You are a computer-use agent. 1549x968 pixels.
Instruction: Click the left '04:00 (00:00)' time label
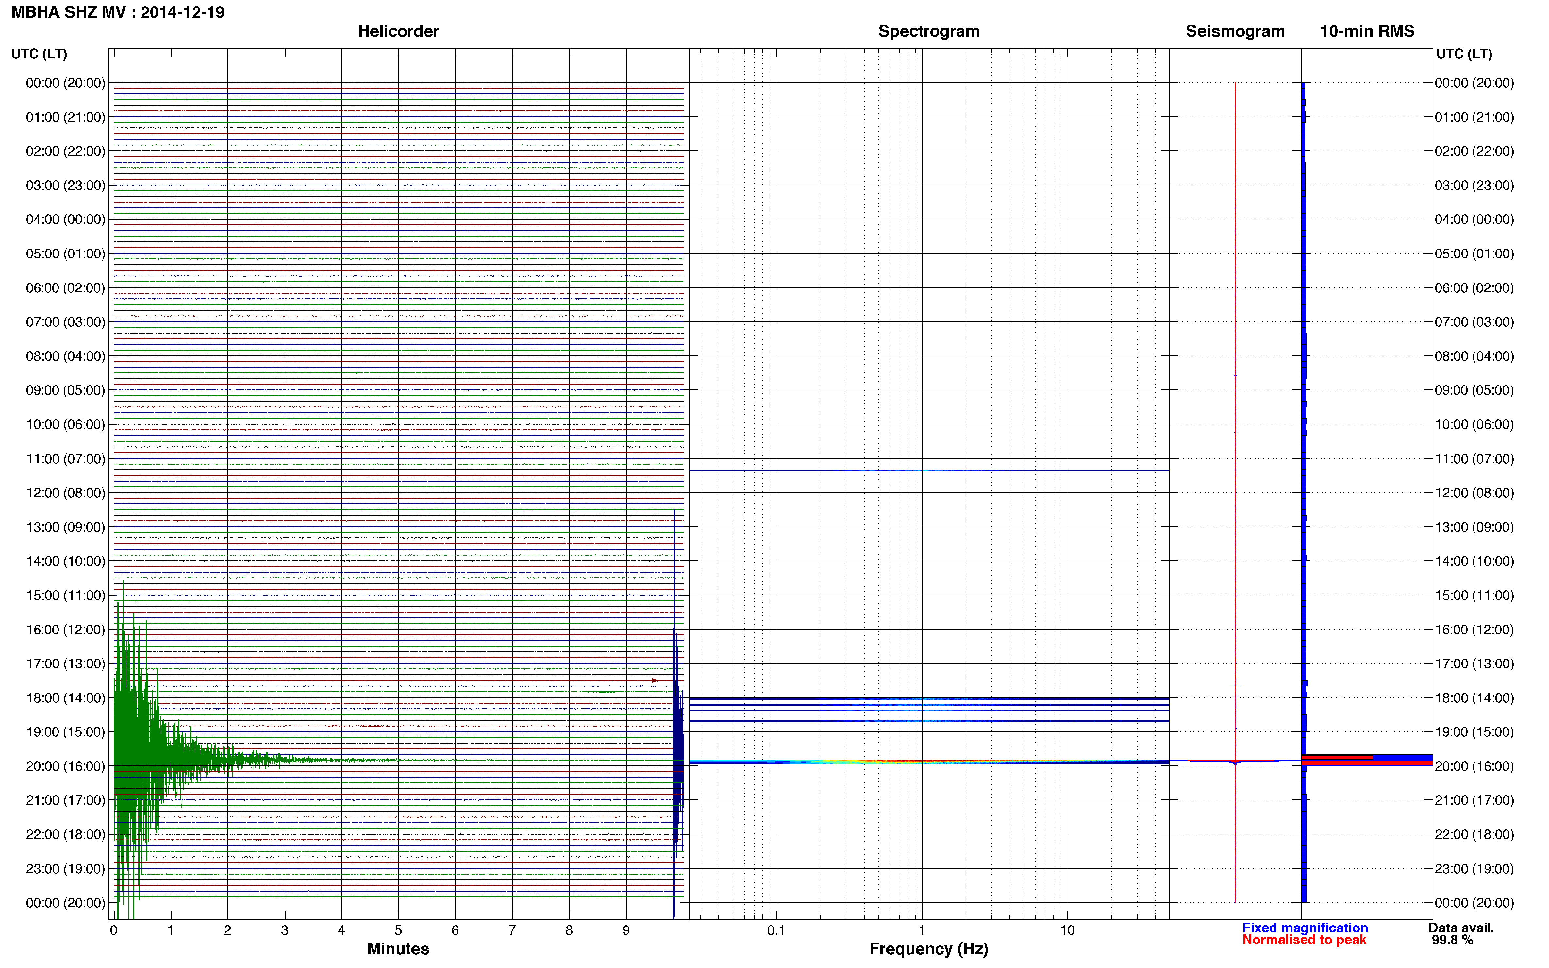(65, 220)
